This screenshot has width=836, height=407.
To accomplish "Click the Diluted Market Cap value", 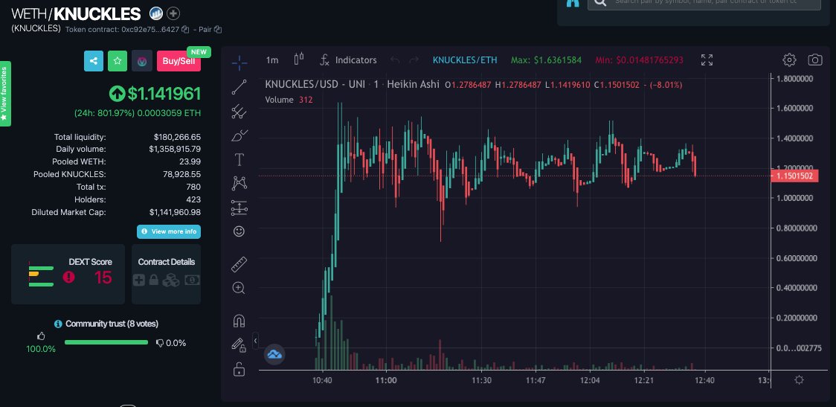I will pos(175,212).
